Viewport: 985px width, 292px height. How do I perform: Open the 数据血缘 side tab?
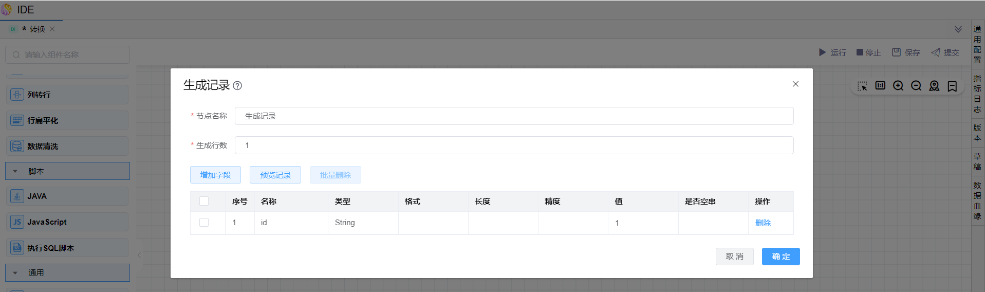click(x=977, y=200)
